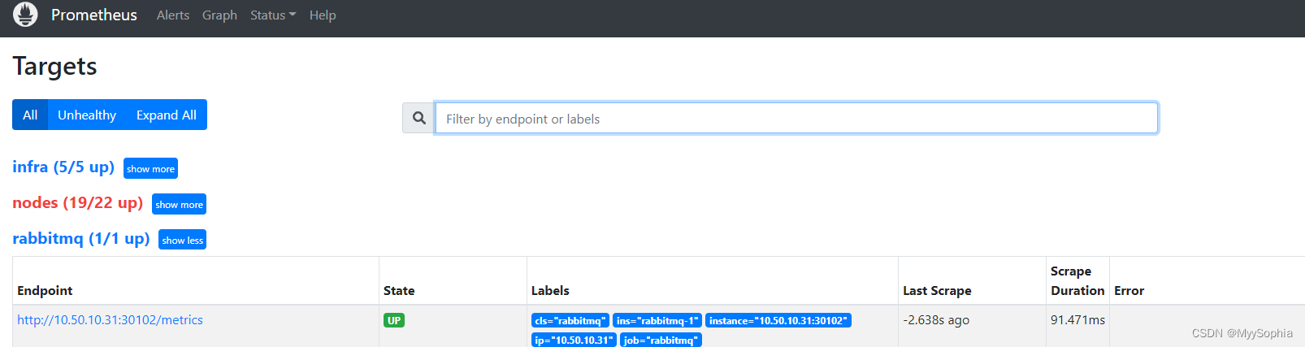1305x347 pixels.
Task: Expand infra group with show more
Action: [150, 168]
